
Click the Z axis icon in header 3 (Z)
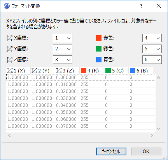click(59, 71)
